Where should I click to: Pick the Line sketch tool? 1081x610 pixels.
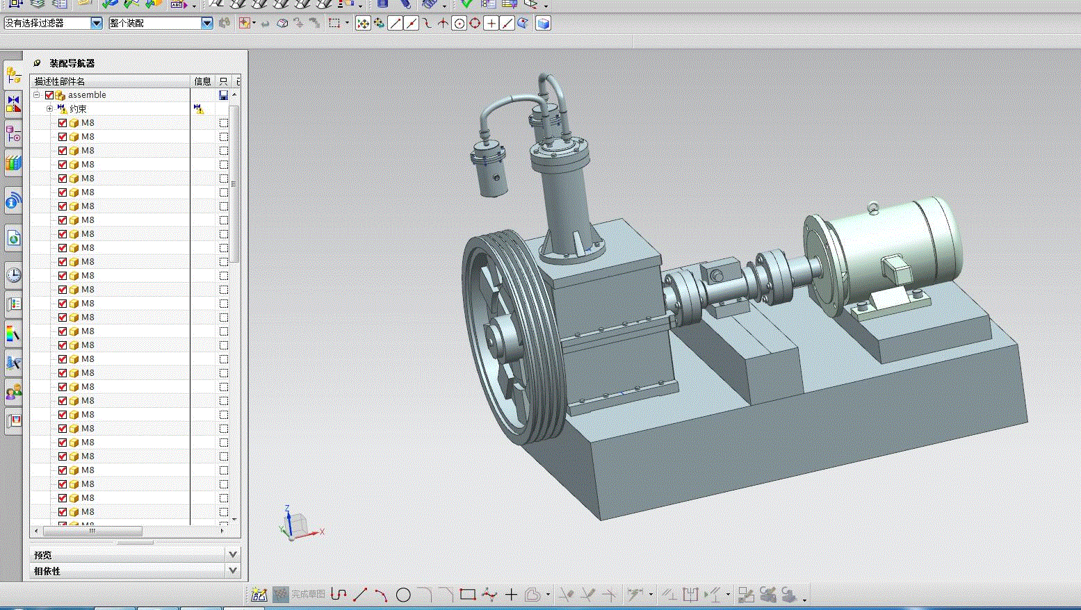360,595
